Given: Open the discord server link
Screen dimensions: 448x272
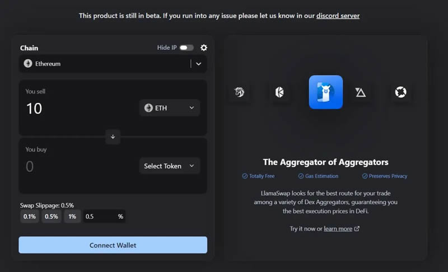Looking at the screenshot, I should [x=338, y=16].
